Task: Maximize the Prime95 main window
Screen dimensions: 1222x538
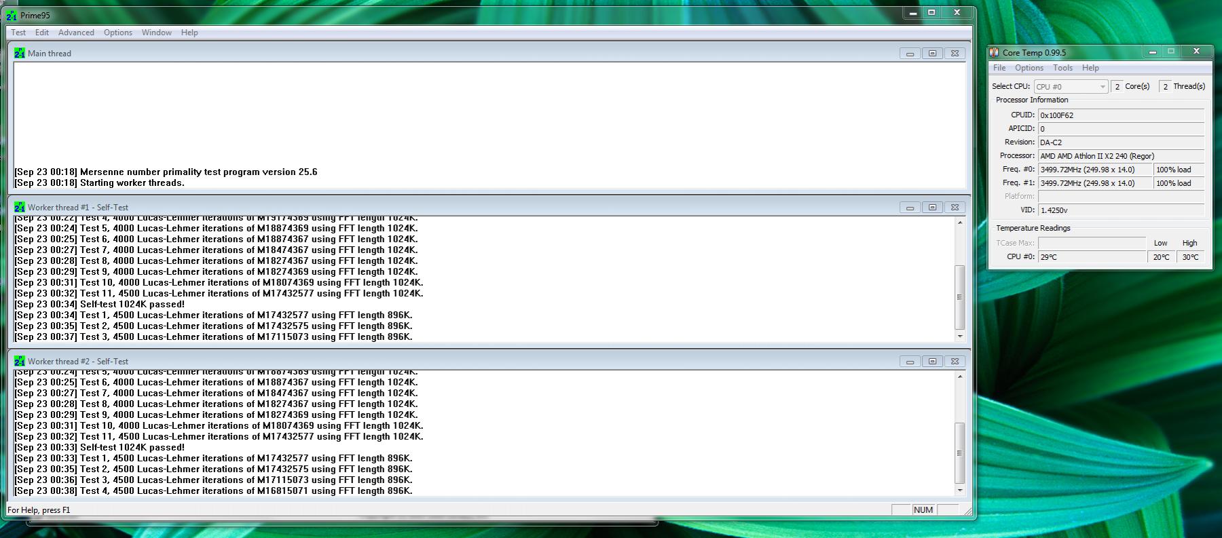Action: [931, 13]
